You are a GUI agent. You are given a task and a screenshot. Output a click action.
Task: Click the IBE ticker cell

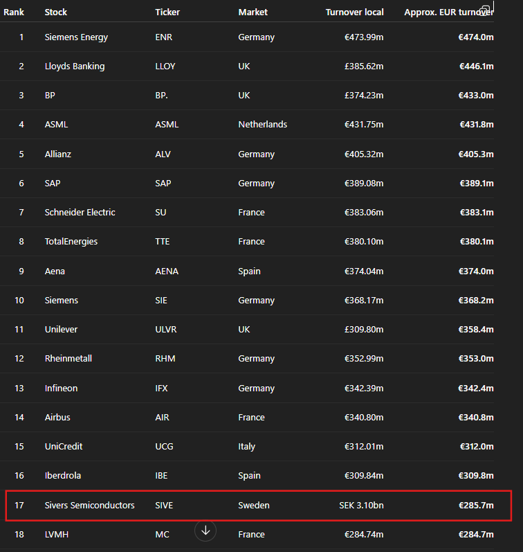[161, 476]
